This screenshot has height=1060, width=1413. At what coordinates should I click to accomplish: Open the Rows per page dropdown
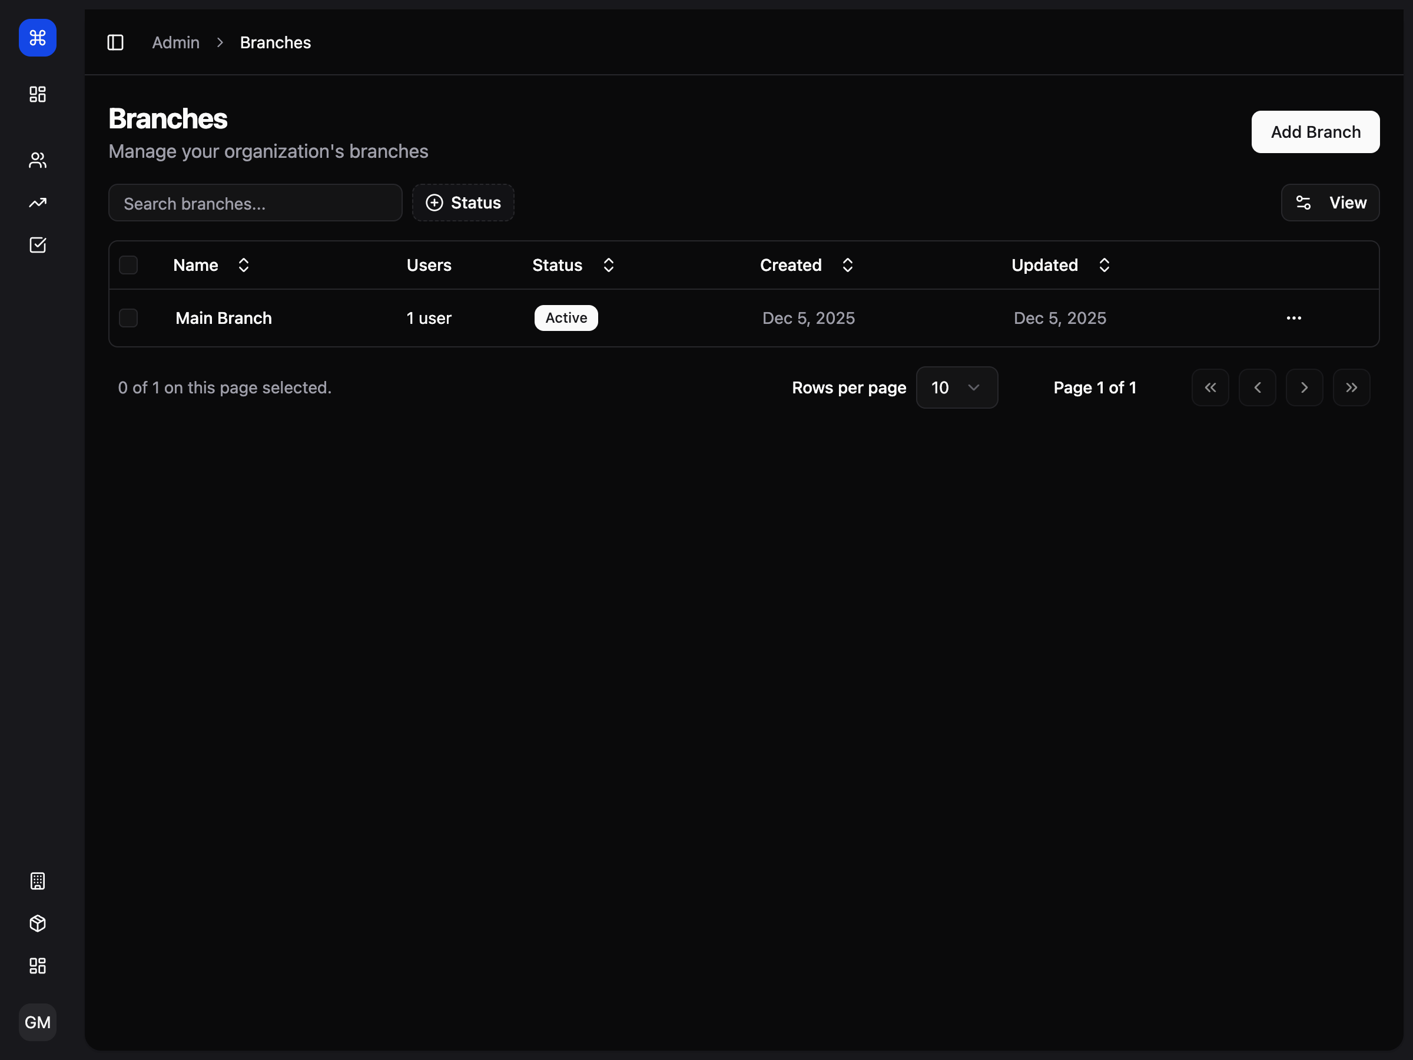[x=956, y=387]
